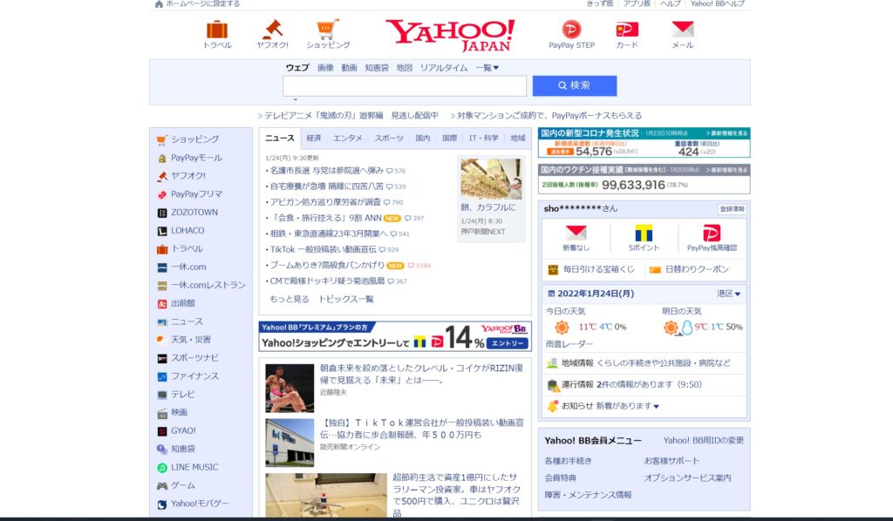
Task: Click the 運行情報 2件の情報があります row
Action: click(x=644, y=384)
